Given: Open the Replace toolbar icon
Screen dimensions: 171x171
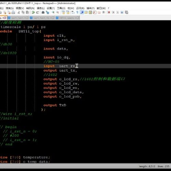Looking at the screenshot, I should pyautogui.click(x=48, y=12).
